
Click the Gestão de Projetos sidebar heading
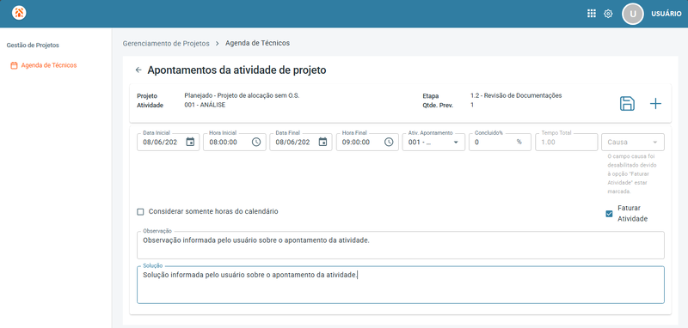(33, 46)
